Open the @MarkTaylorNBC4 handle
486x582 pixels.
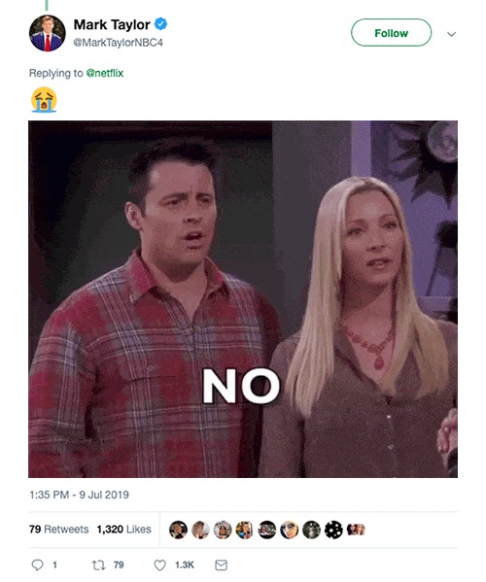118,43
